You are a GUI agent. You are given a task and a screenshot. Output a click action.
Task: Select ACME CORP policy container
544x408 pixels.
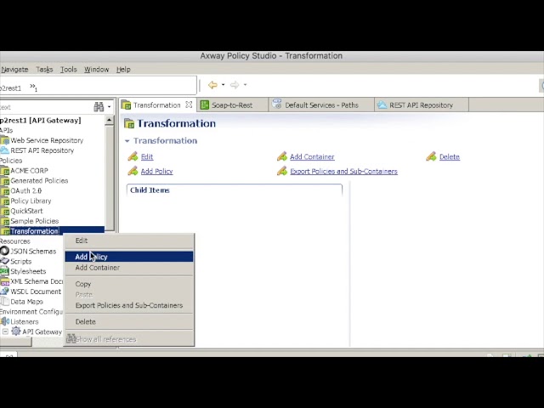(29, 171)
